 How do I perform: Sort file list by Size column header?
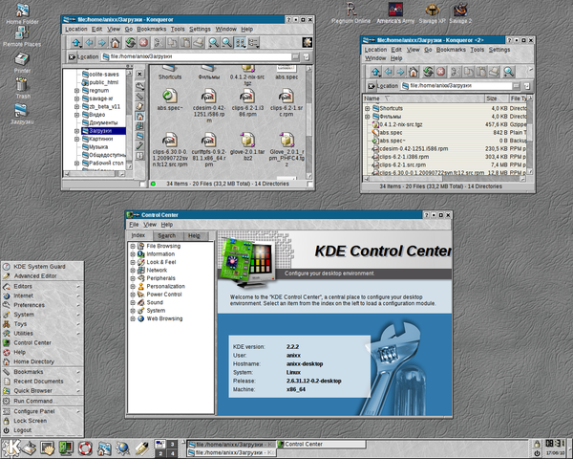tap(491, 98)
